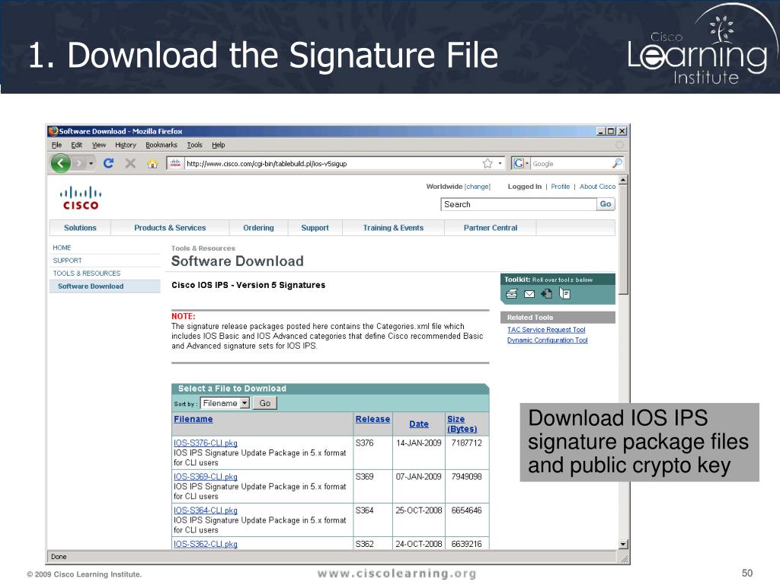Sort by the Size (Bytes) column header
The image size is (780, 585).
click(462, 424)
